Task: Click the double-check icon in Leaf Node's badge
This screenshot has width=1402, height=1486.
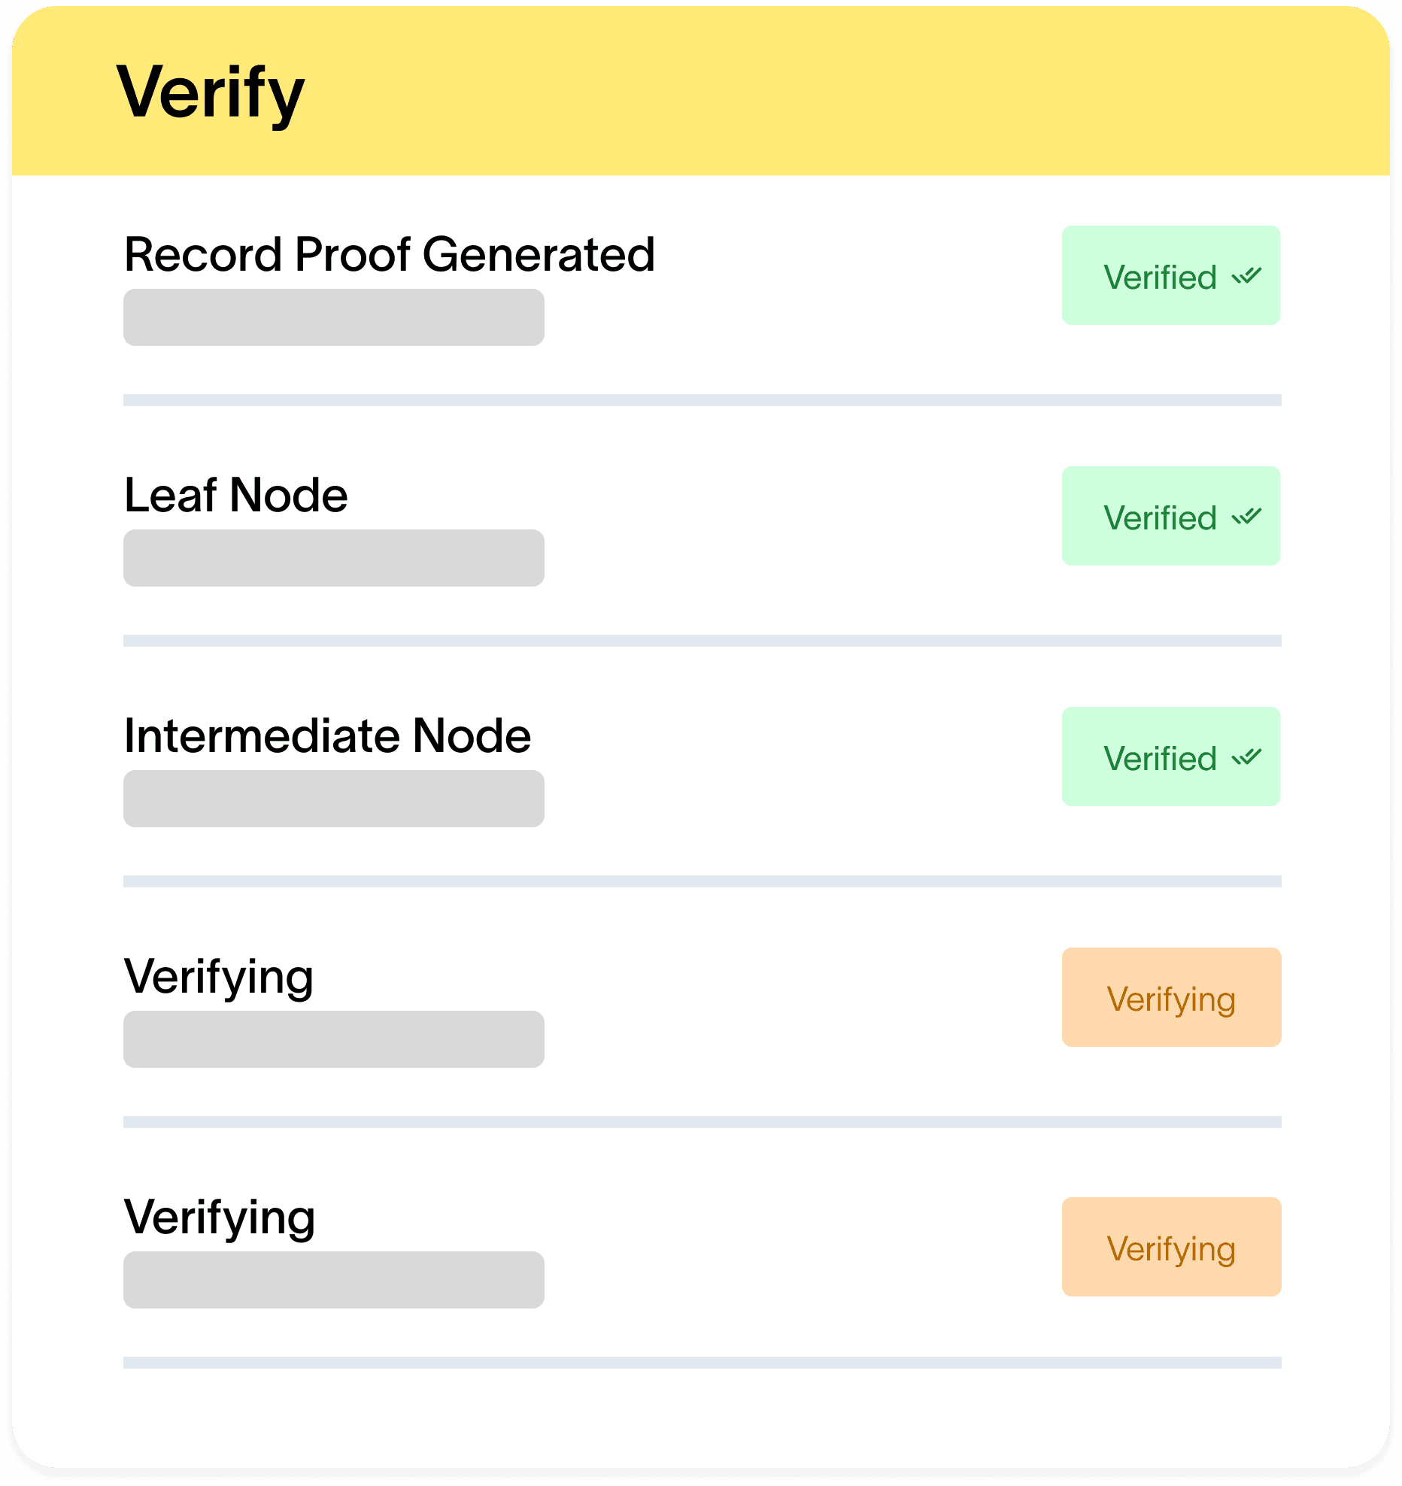Action: tap(1246, 517)
